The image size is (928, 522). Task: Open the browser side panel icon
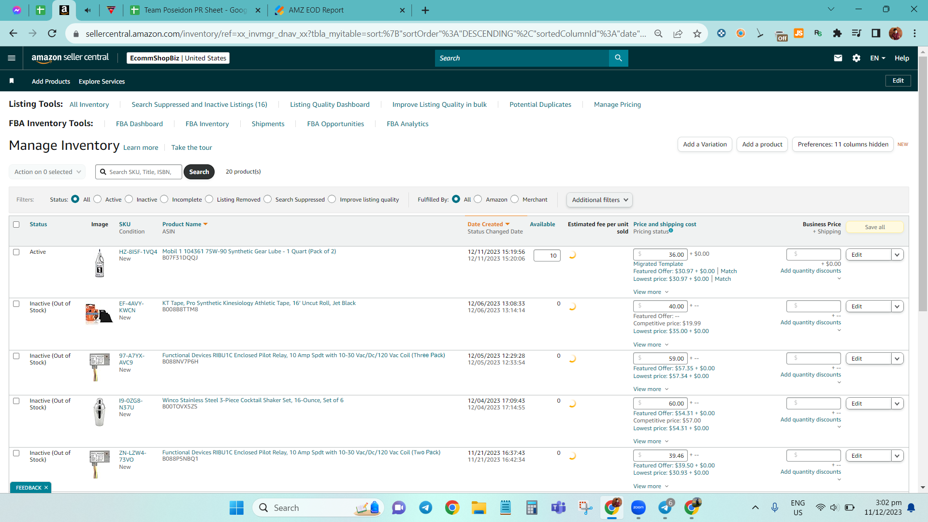[x=876, y=33]
